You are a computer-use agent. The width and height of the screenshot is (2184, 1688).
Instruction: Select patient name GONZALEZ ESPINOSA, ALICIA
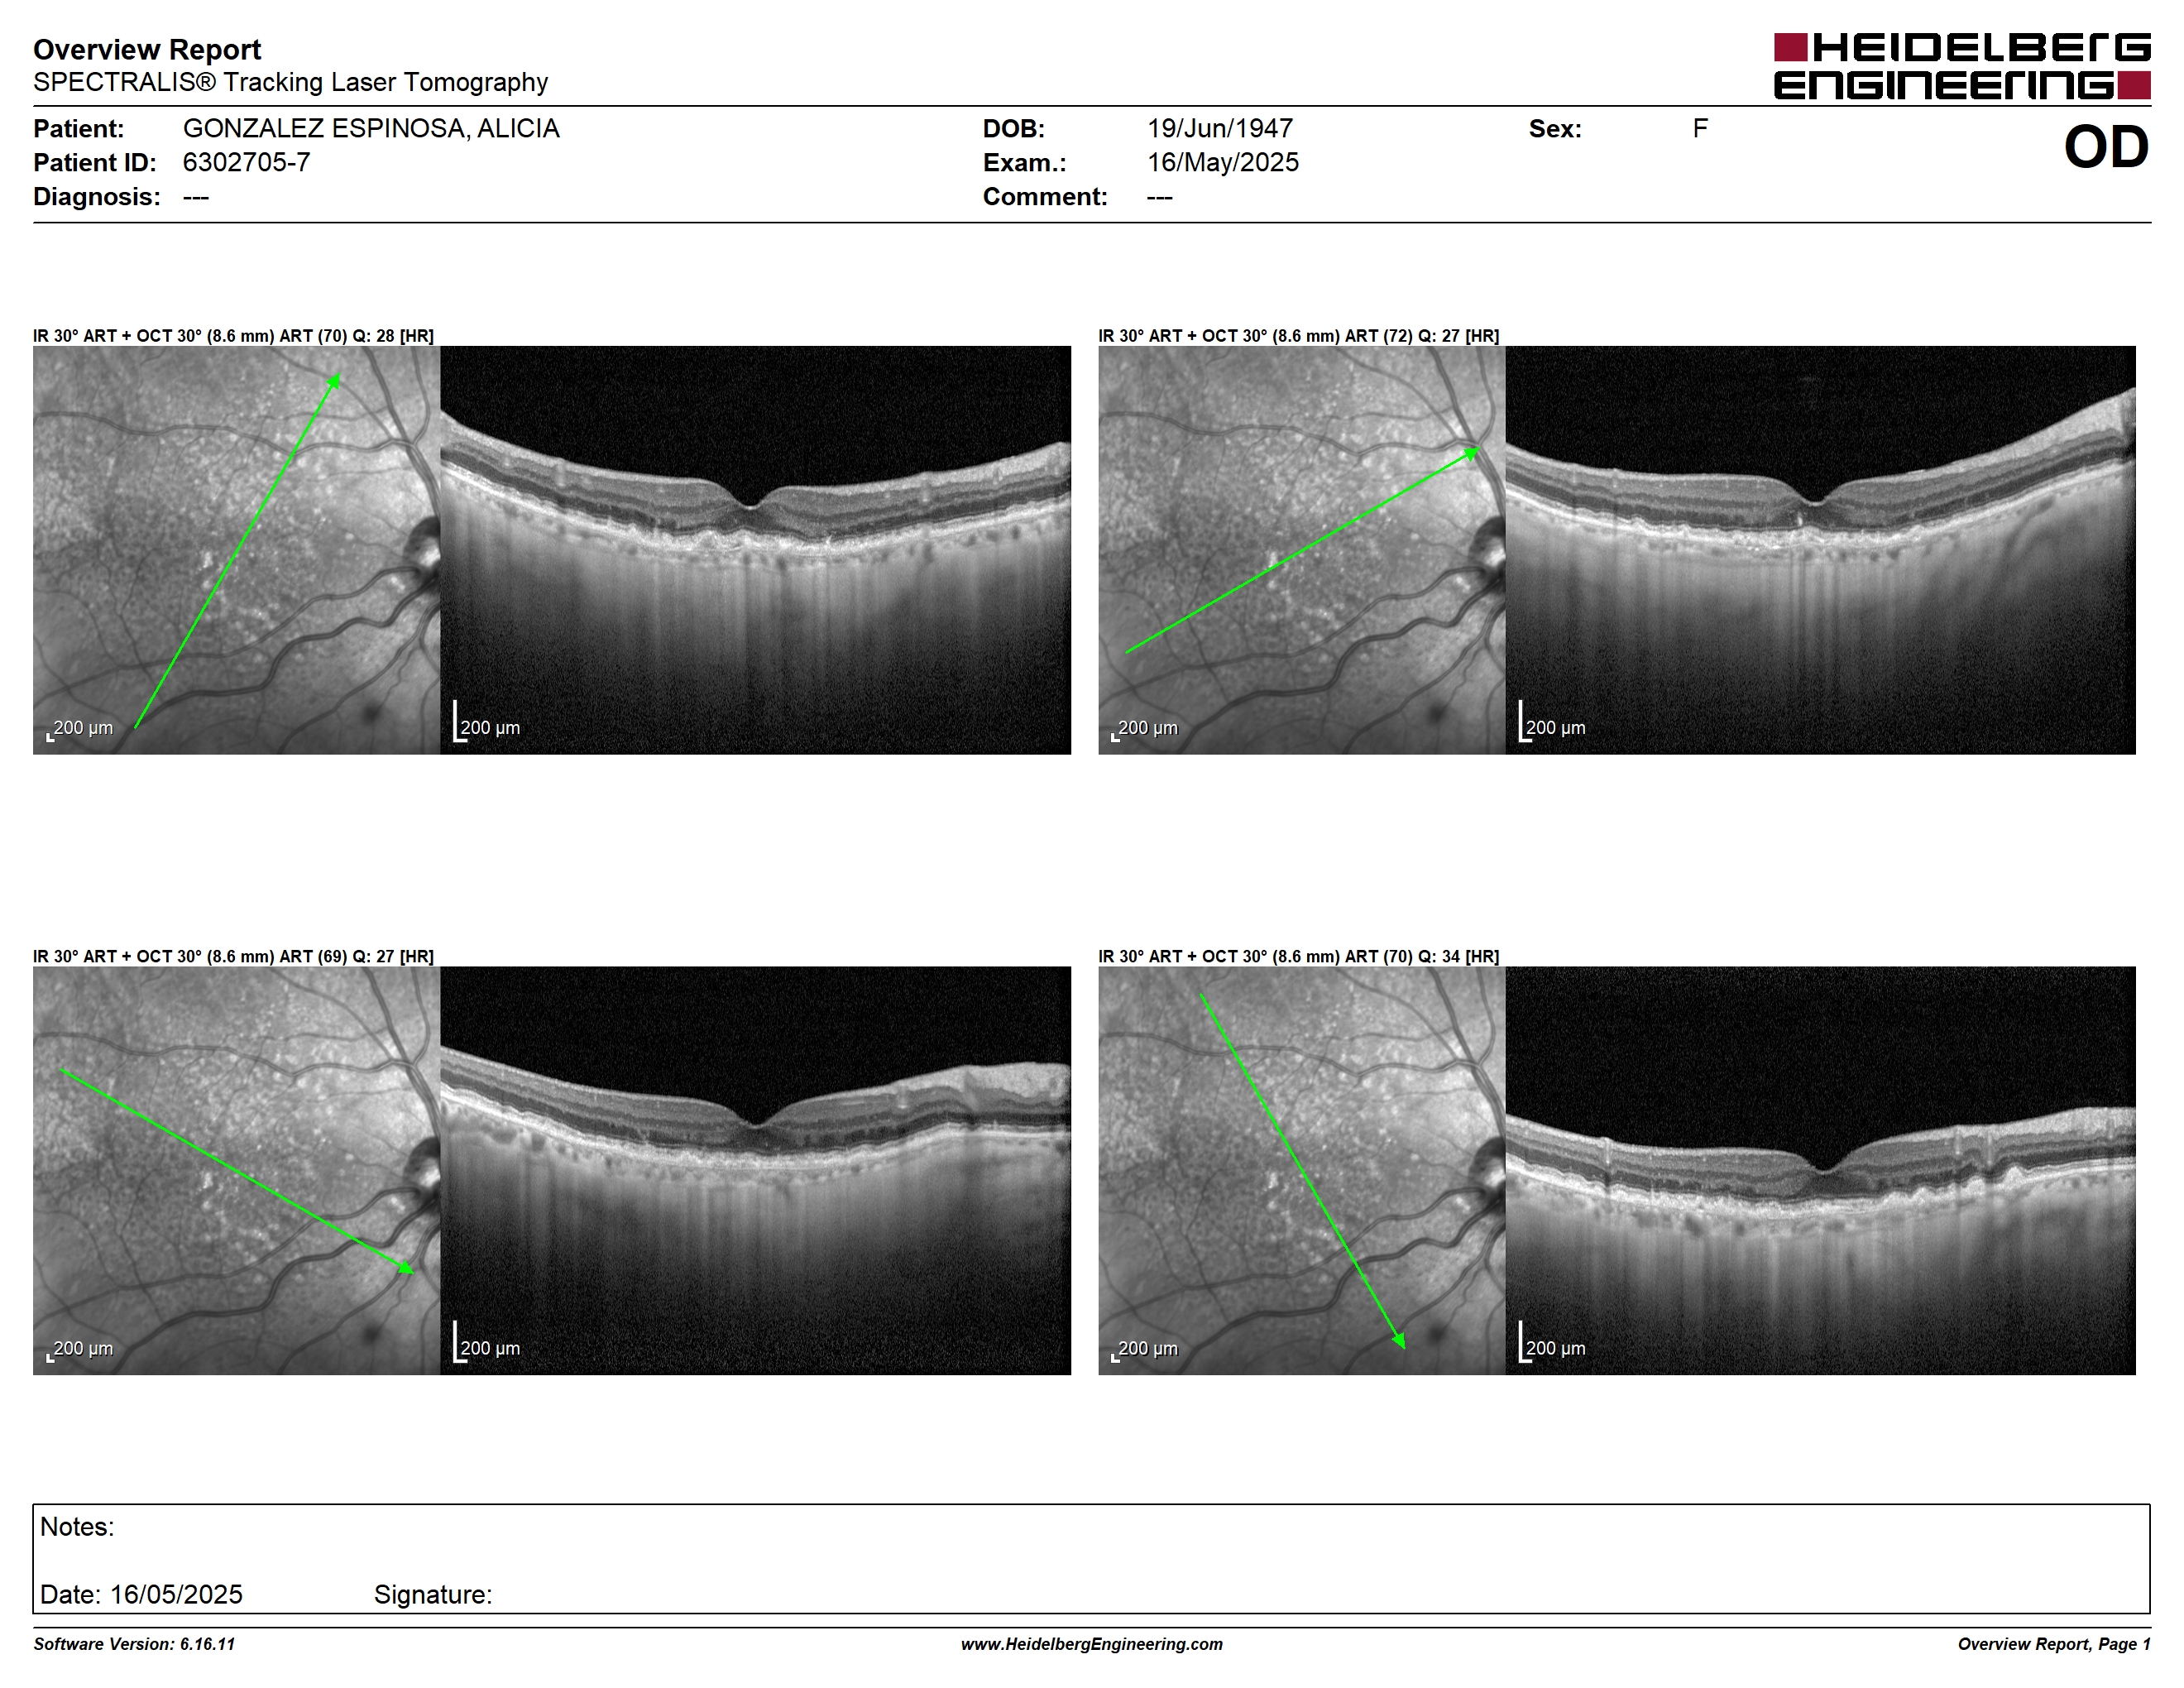click(x=371, y=129)
